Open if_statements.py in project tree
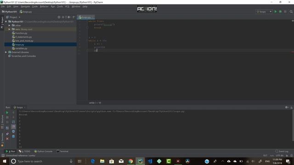The height and width of the screenshot is (165, 294). pyautogui.click(x=23, y=37)
